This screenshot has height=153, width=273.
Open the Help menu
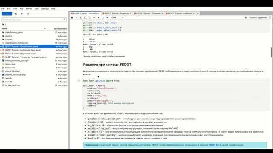click(53, 9)
